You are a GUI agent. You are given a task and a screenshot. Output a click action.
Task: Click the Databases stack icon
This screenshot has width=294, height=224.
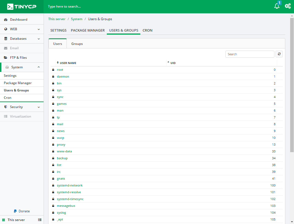tap(6, 39)
